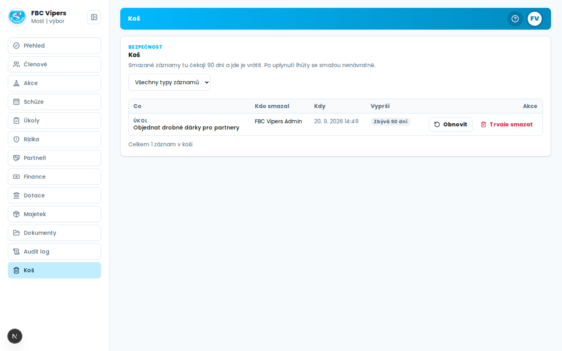Click the Přehled checkmark icon
Screen dimensions: 562x351
[x=16, y=46]
